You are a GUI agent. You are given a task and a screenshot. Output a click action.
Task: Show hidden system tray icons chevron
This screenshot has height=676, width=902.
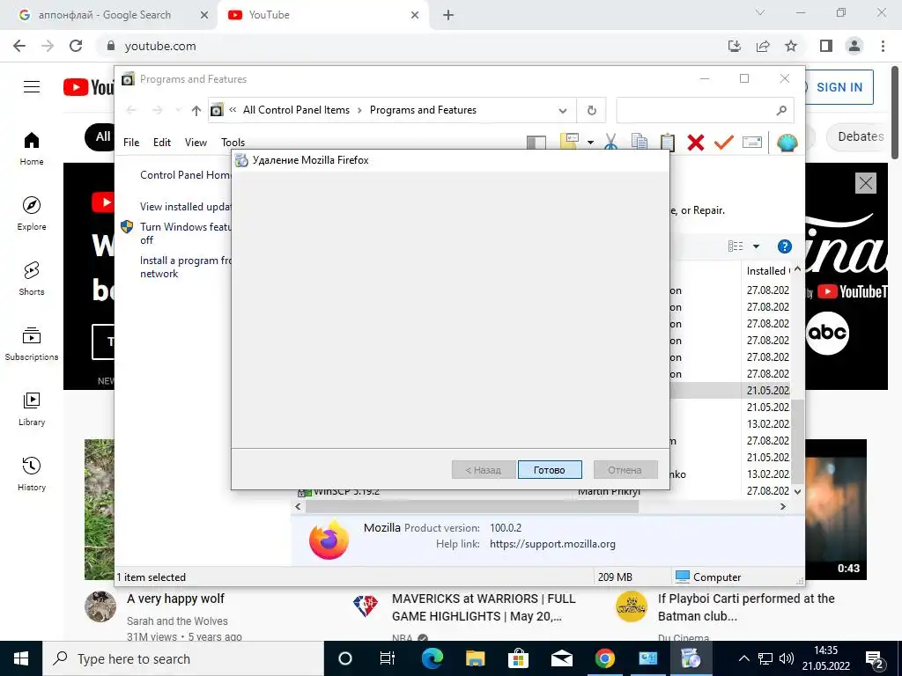(743, 658)
